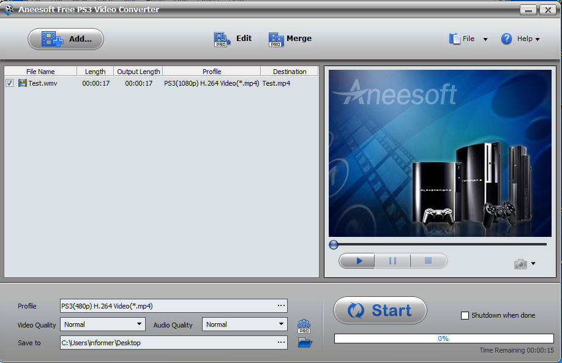Click the Help question mark icon
Image resolution: width=562 pixels, height=363 pixels.
point(506,38)
